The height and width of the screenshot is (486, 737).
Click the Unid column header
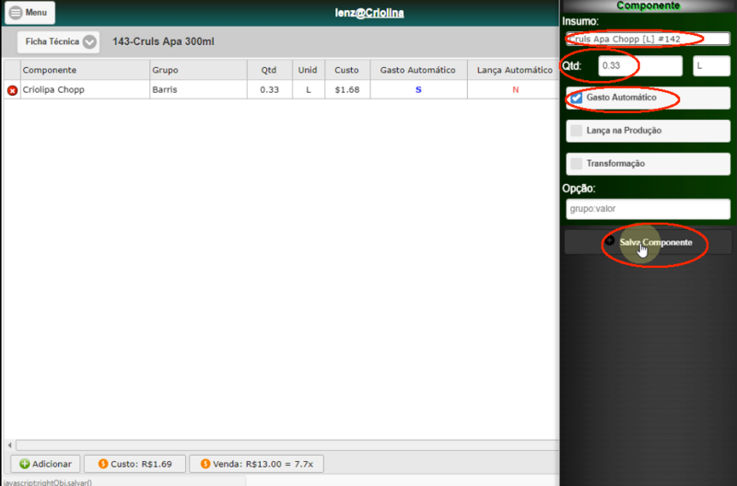pyautogui.click(x=308, y=70)
